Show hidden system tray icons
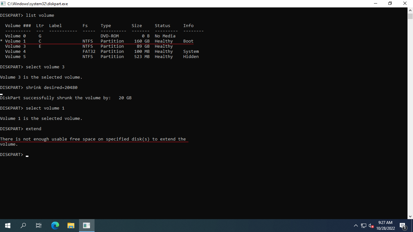 tap(356, 226)
